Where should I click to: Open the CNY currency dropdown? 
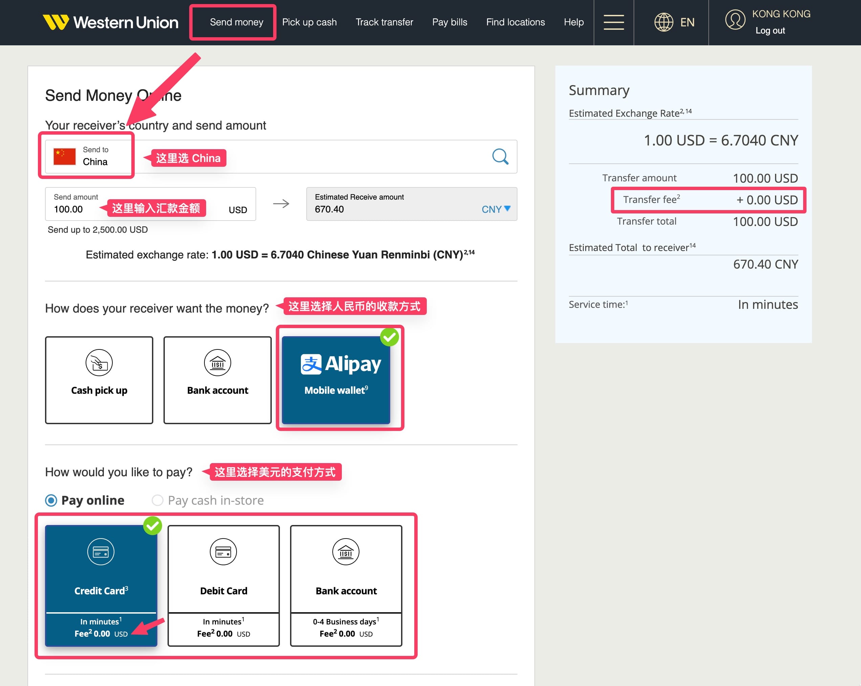tap(495, 209)
